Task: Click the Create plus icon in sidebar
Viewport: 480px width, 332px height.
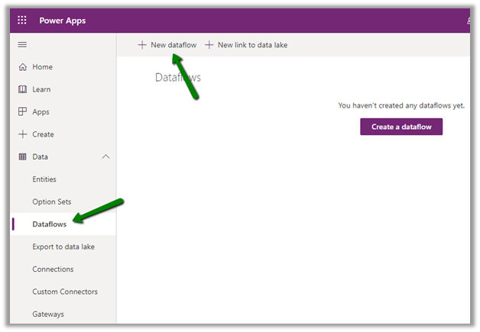Action: pos(23,134)
